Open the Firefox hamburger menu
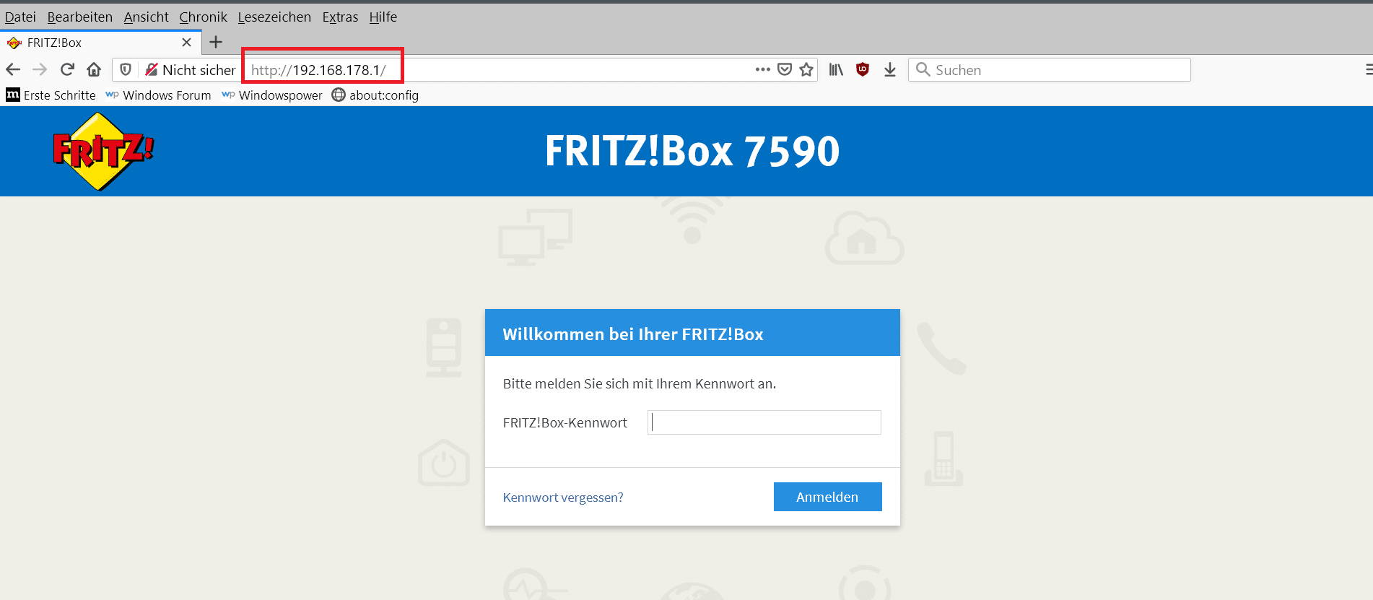Screen dimensions: 1373x600 (1368, 69)
